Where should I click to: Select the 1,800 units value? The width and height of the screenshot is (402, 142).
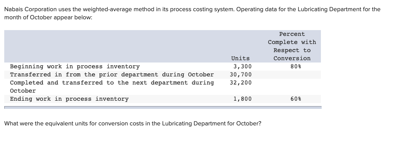click(x=242, y=99)
